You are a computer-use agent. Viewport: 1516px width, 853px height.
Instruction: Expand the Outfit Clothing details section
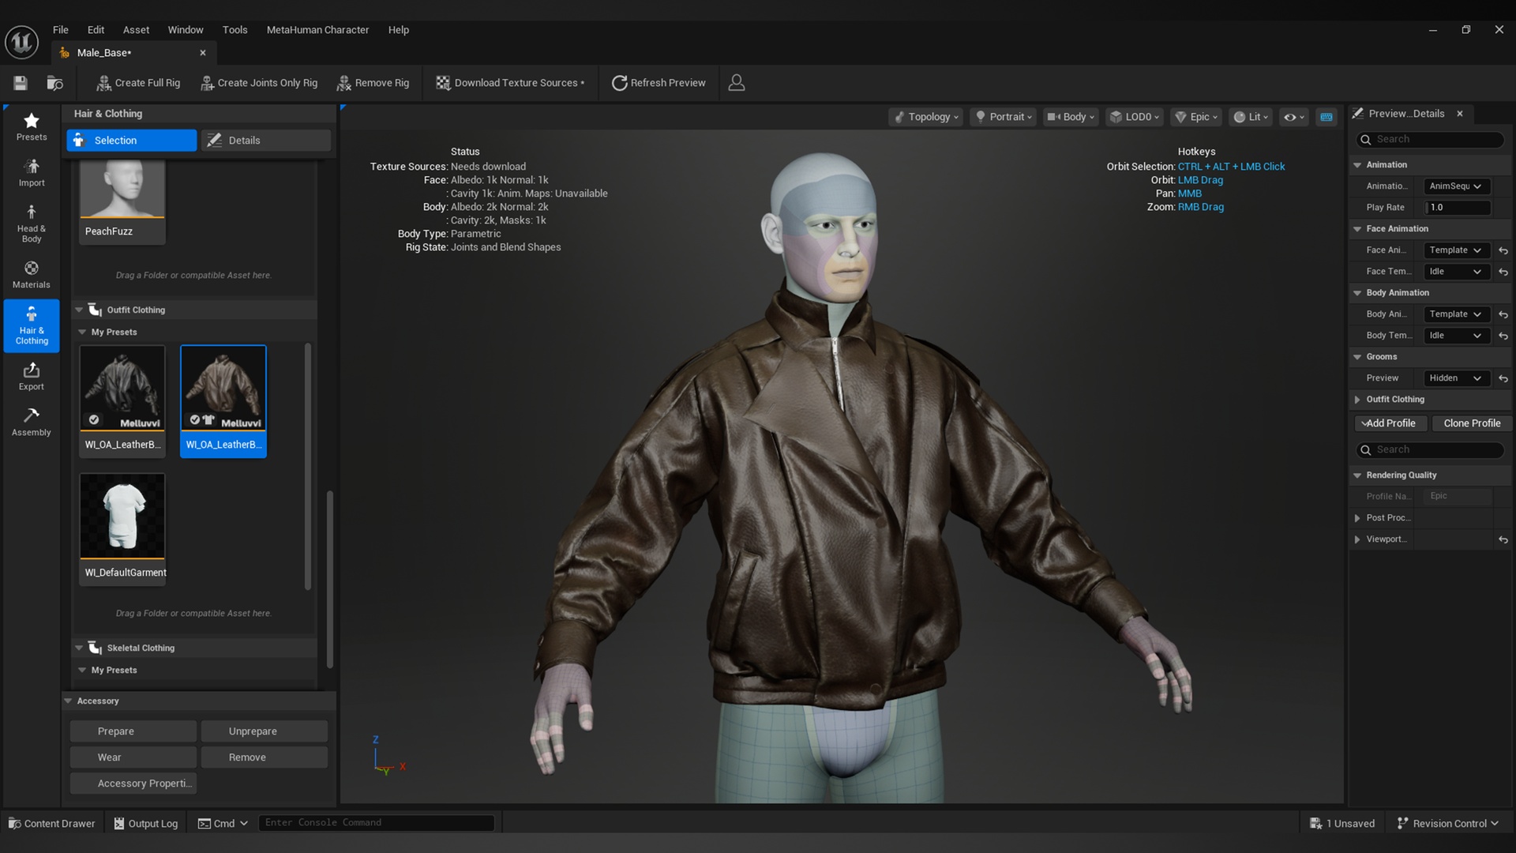[x=1357, y=400]
